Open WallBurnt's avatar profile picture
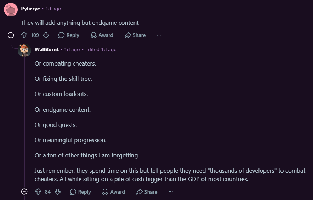The width and height of the screenshot is (313, 200). coord(24,50)
